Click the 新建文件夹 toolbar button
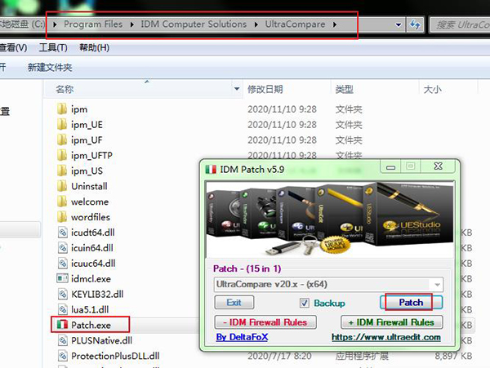Screen dimensions: 490x368 (x=50, y=68)
